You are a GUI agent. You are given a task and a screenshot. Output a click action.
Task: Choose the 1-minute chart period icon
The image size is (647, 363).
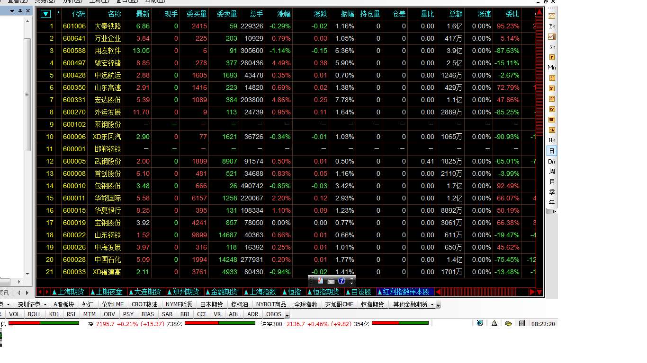pos(552,57)
